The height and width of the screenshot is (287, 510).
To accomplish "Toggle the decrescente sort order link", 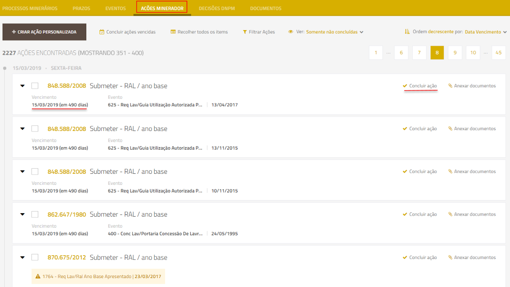I will [x=441, y=32].
